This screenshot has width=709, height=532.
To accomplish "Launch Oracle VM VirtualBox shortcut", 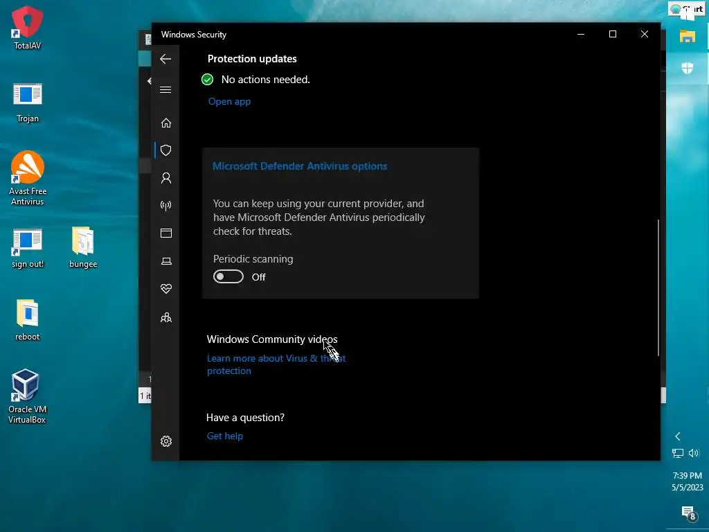I will [27, 396].
